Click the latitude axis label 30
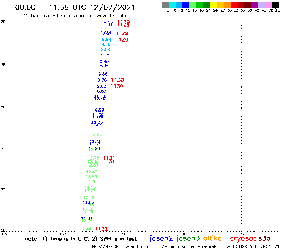This screenshot has height=250, width=284. [3, 22]
